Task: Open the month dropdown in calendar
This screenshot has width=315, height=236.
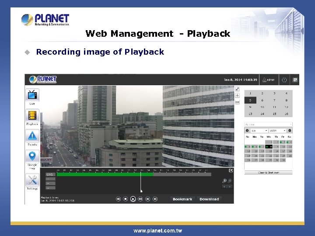Action: (259, 131)
